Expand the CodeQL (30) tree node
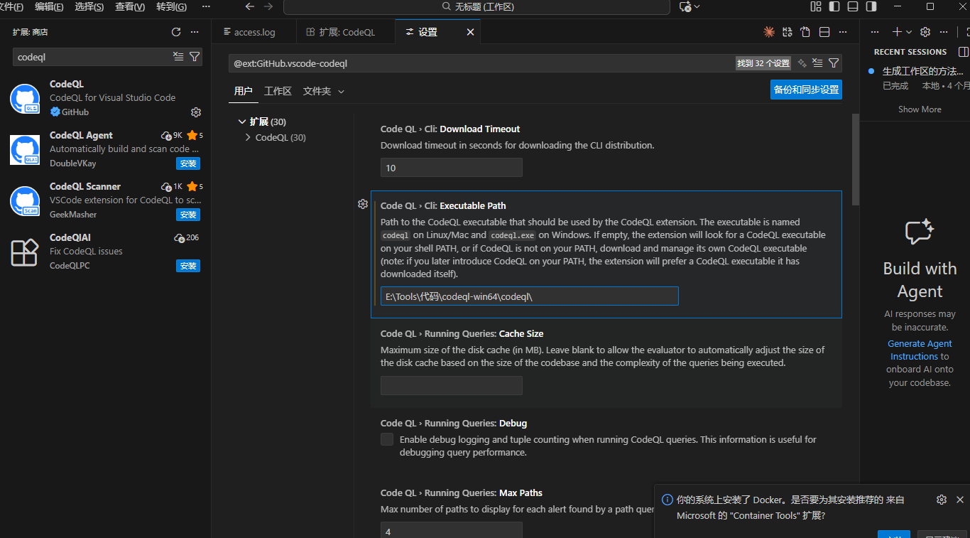Image resolution: width=970 pixels, height=538 pixels. coord(248,137)
